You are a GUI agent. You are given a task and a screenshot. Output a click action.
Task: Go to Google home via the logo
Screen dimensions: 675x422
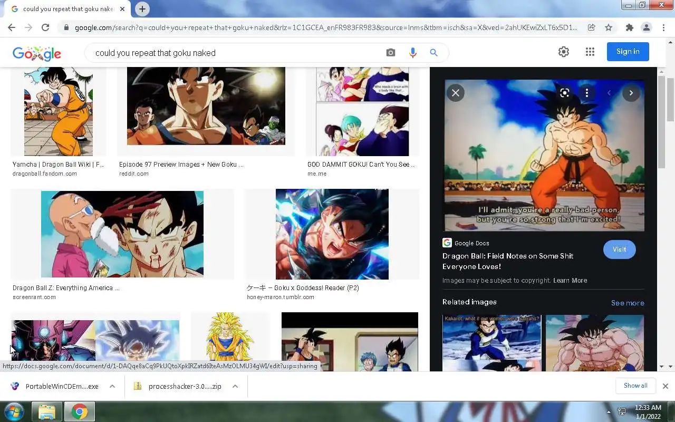(37, 53)
